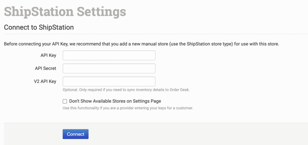Click the API Secret field label

45,68
